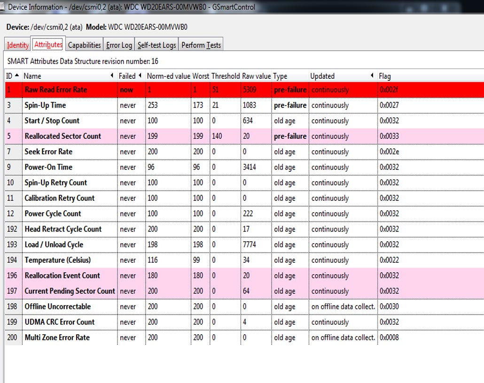Screen dimensions: 484x383
Task: Select the Start / Stop Count row
Action: 244,121
